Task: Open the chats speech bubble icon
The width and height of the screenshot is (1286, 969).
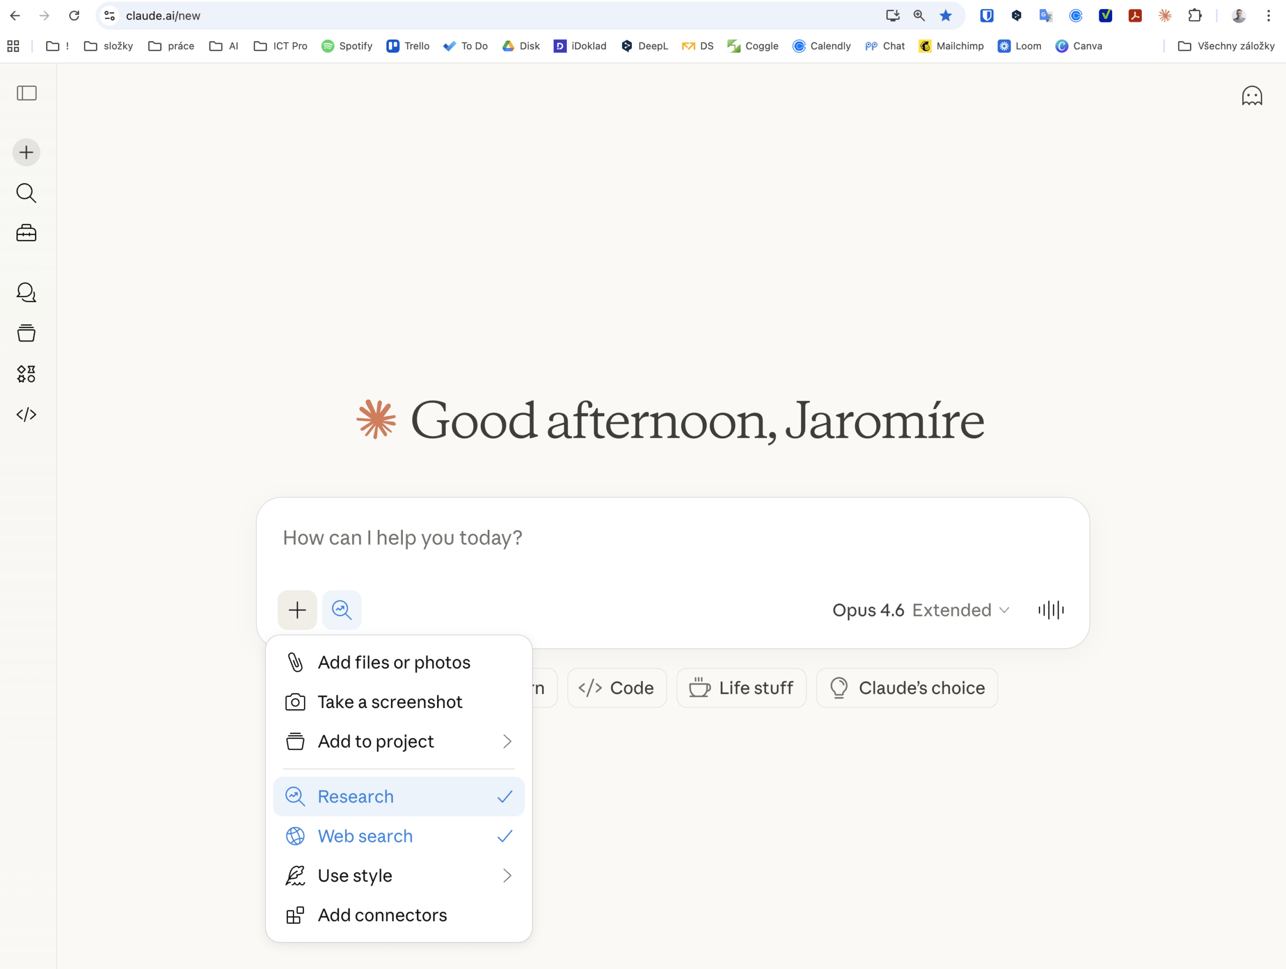Action: (x=27, y=292)
